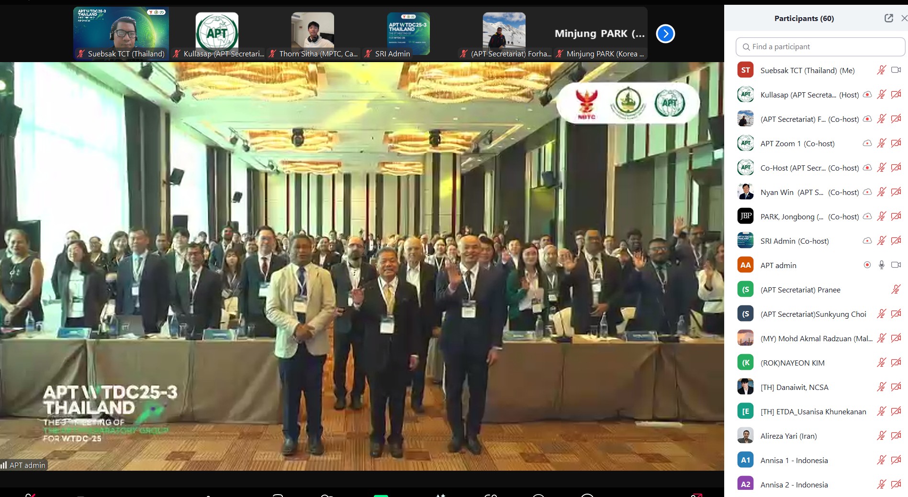Select APT Secretariat Forhad video thumbnail
908x497 pixels.
[x=504, y=33]
